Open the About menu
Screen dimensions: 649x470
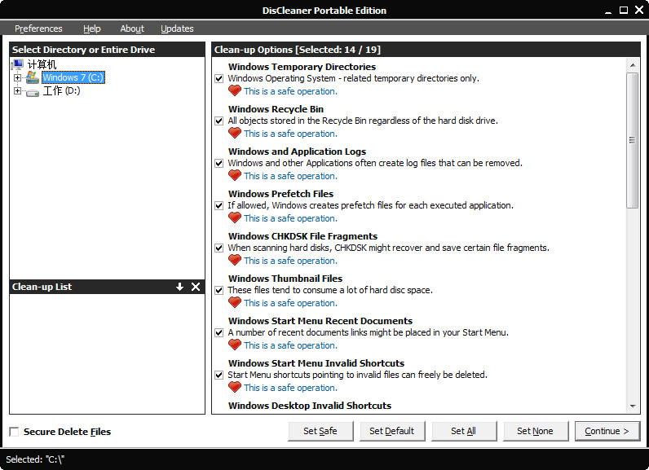coord(132,29)
